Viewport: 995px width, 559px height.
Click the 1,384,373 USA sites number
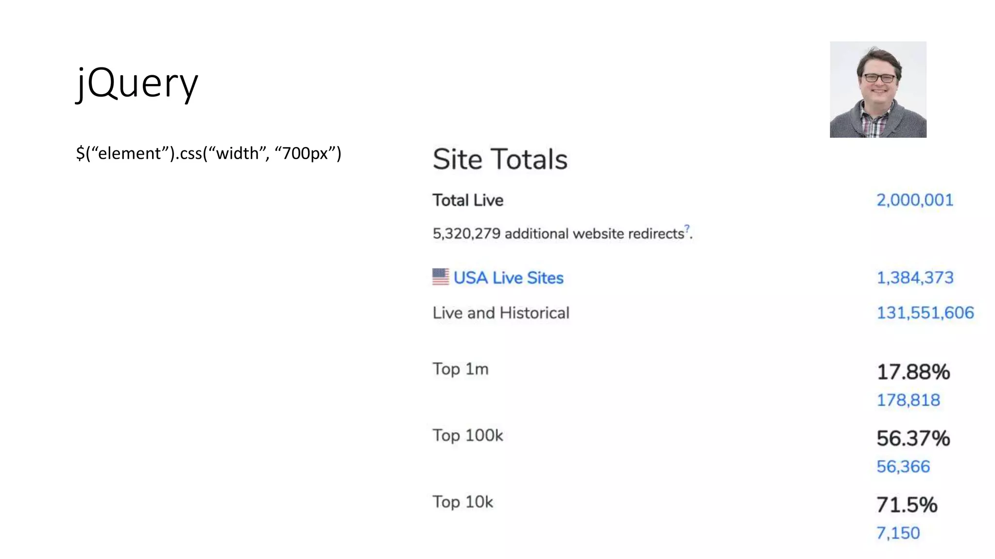tap(915, 278)
